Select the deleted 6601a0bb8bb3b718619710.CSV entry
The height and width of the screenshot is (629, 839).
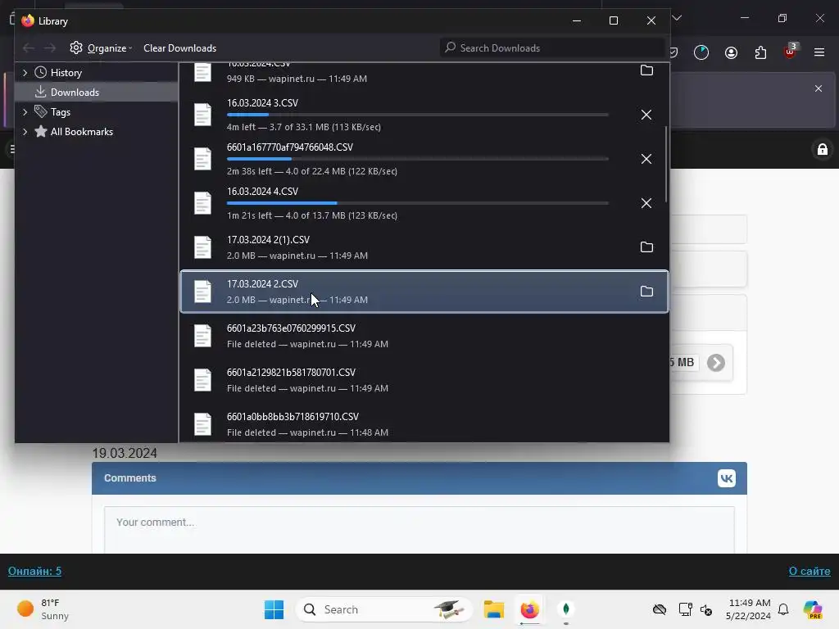(x=424, y=424)
